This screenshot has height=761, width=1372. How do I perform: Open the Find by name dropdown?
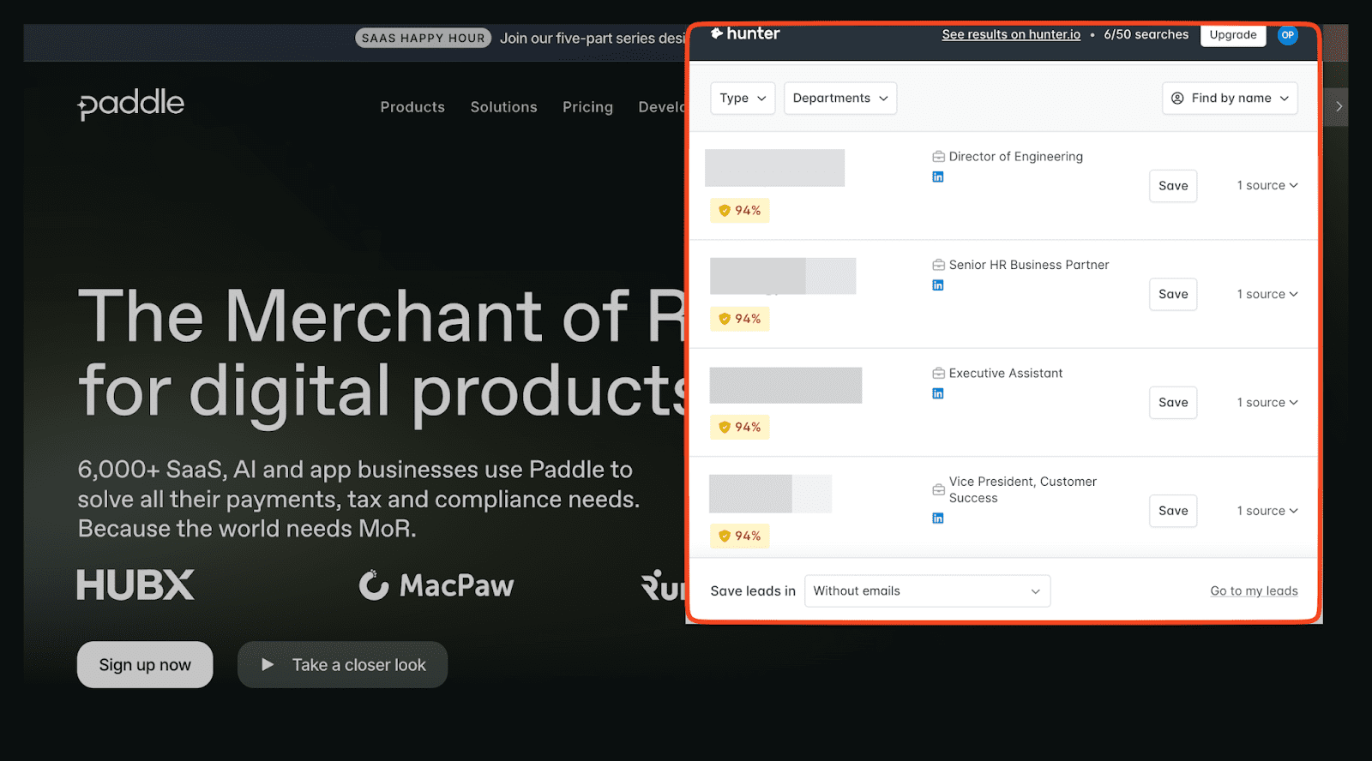click(1229, 99)
